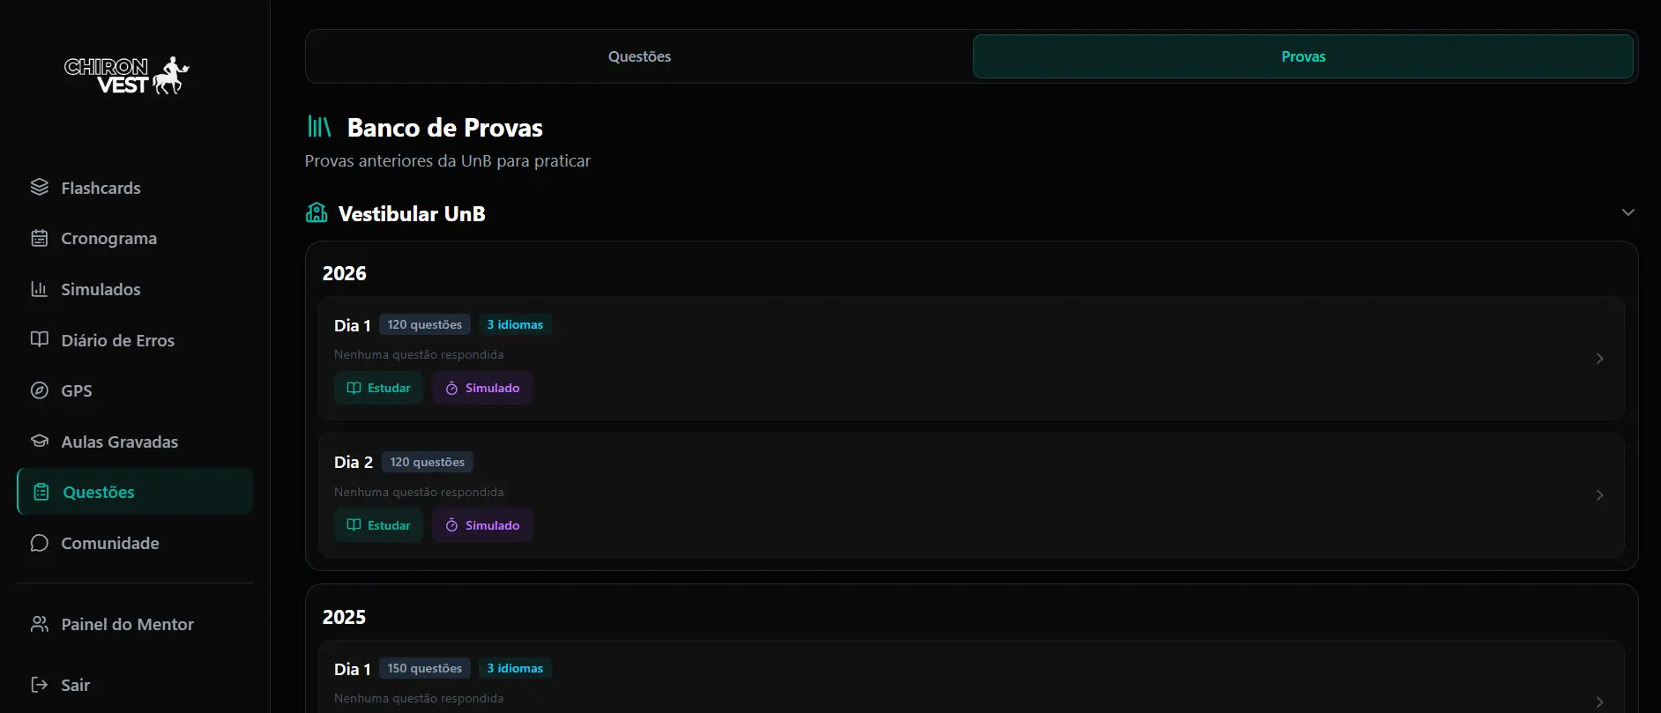This screenshot has width=1661, height=713.
Task: Start Simulado for 2026 Dia 1
Action: coord(482,388)
